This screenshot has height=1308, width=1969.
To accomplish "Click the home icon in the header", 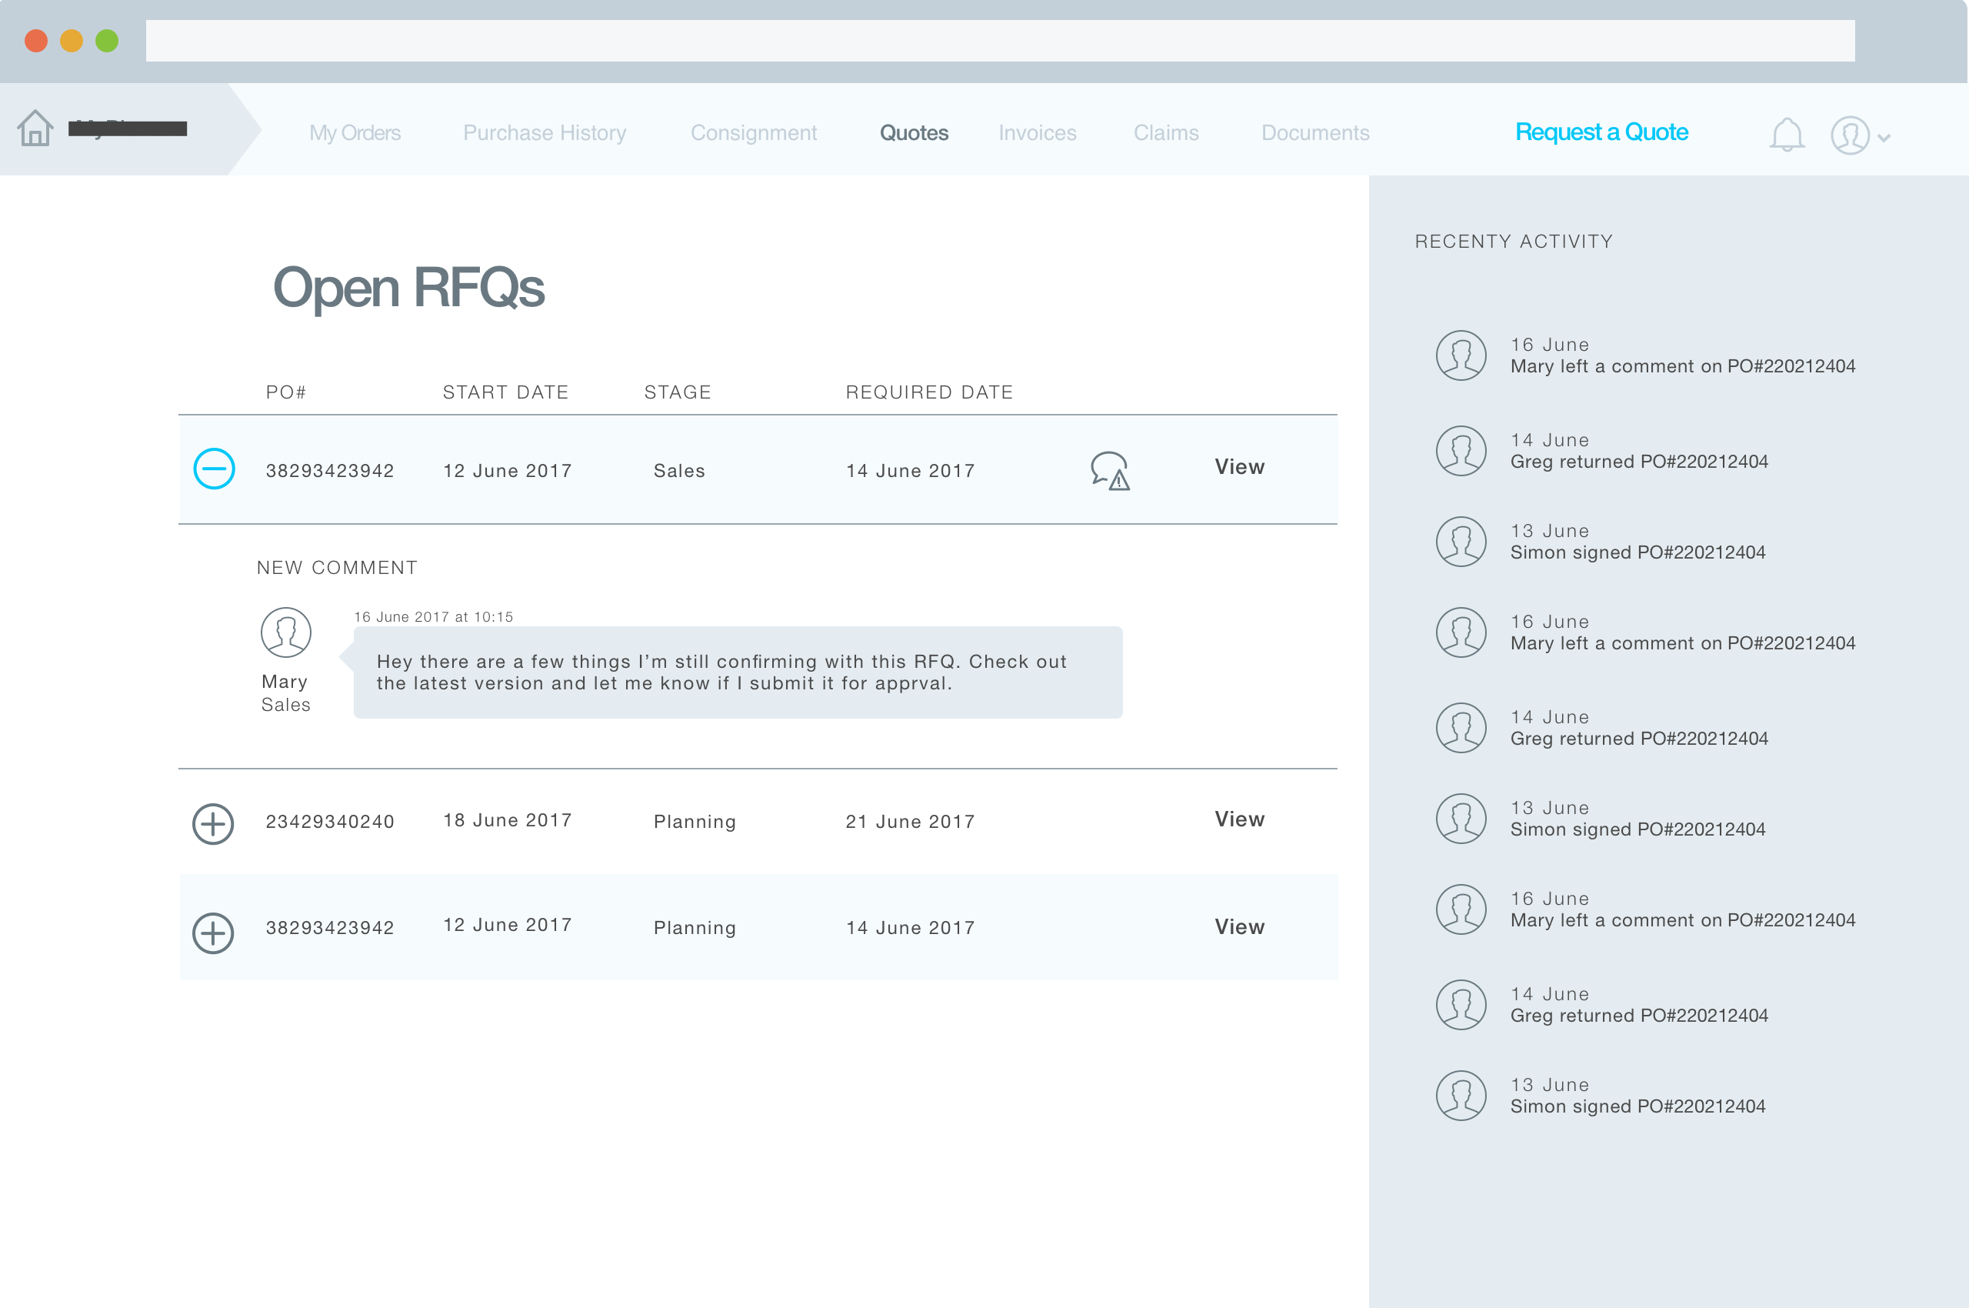I will click(35, 128).
